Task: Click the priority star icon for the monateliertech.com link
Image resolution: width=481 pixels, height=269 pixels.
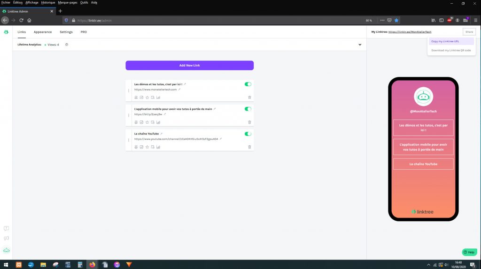Action: tap(147, 97)
